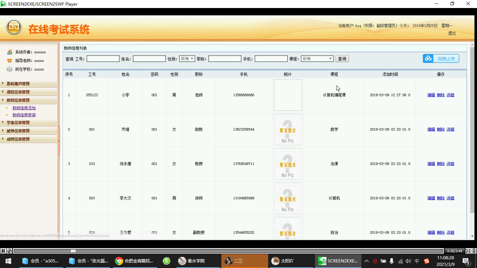Click the 副教授 title cell
The width and height of the screenshot is (477, 268).
point(199,232)
